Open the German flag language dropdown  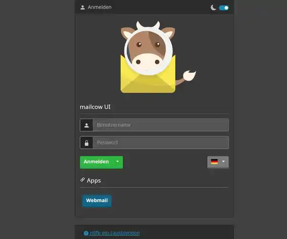[x=218, y=162]
